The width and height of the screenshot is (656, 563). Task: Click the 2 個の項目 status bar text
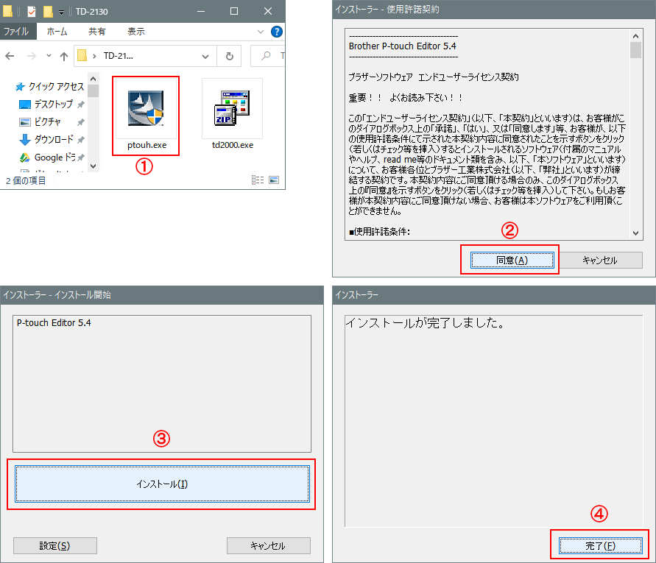click(26, 181)
